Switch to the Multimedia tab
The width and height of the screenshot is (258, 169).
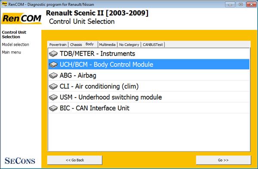(107, 44)
